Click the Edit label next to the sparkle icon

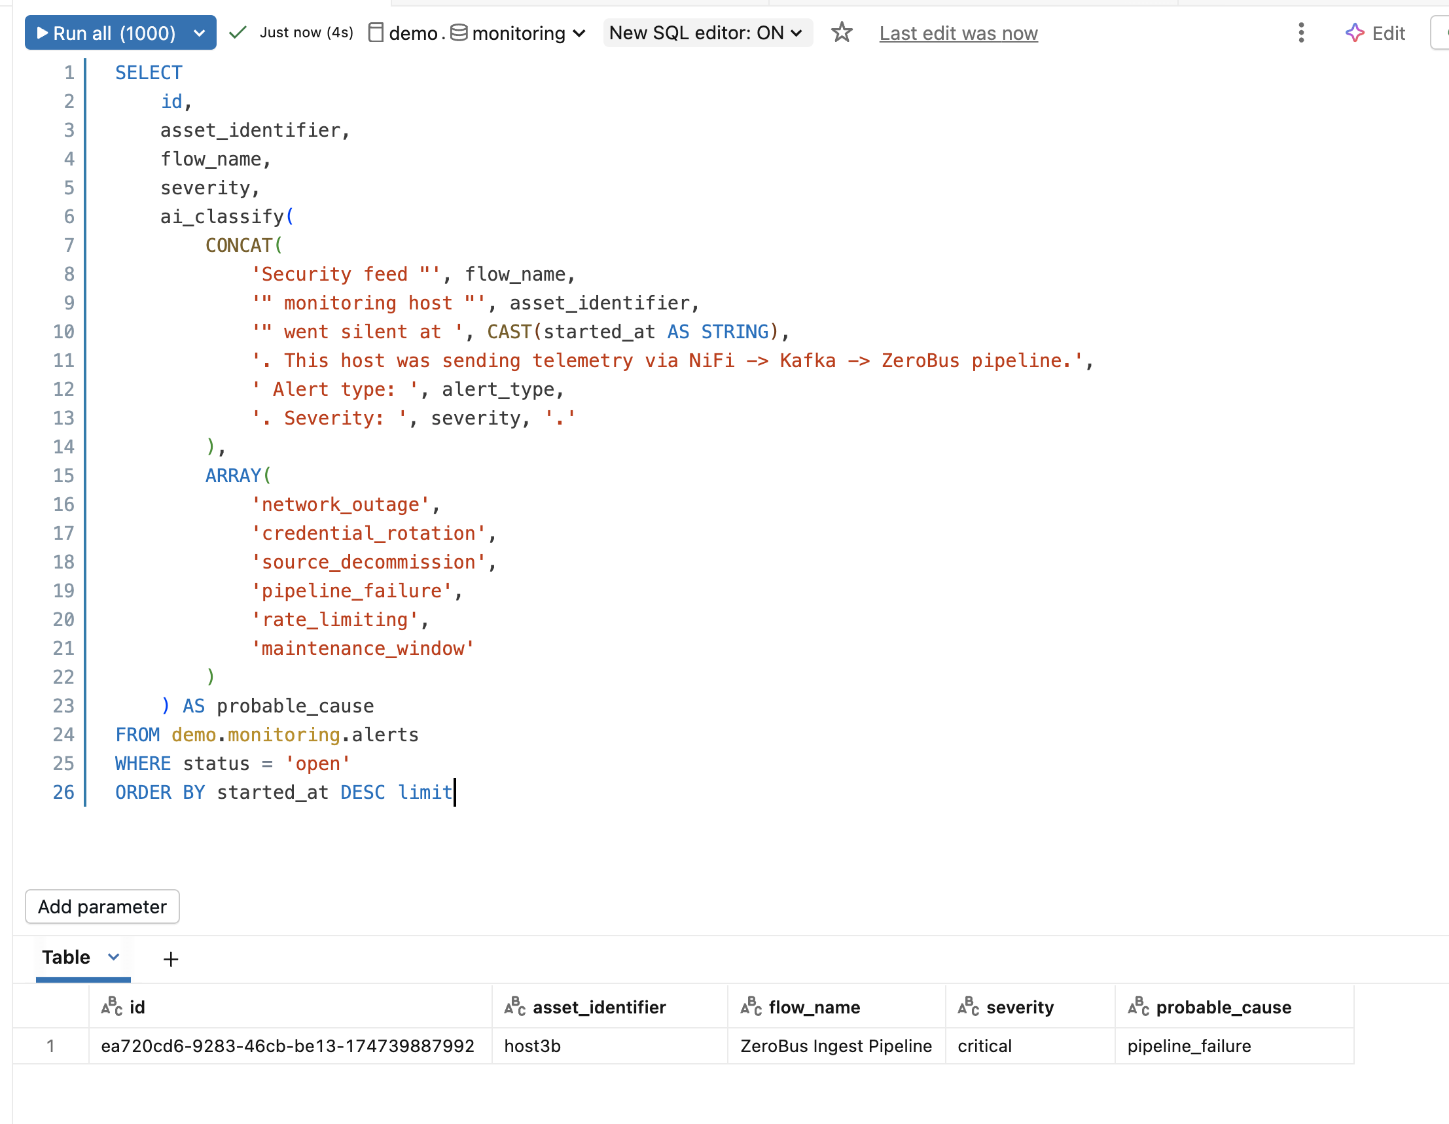click(x=1389, y=33)
